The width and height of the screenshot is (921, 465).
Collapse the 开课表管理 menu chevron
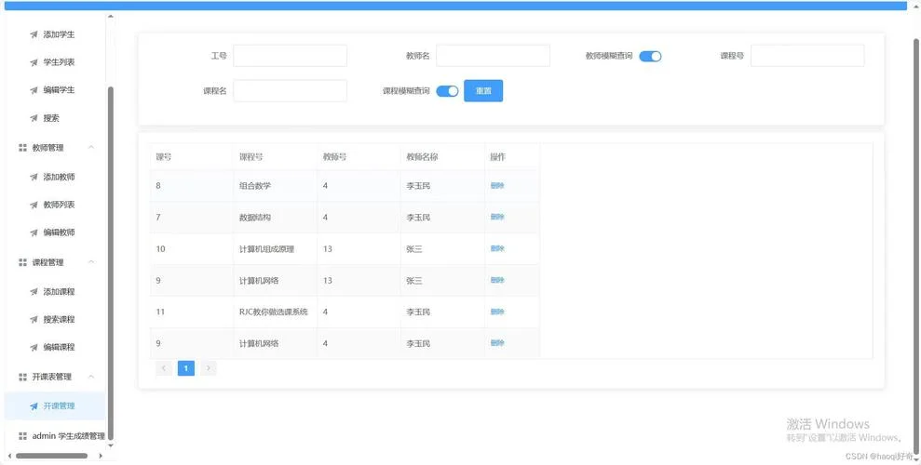(x=91, y=376)
